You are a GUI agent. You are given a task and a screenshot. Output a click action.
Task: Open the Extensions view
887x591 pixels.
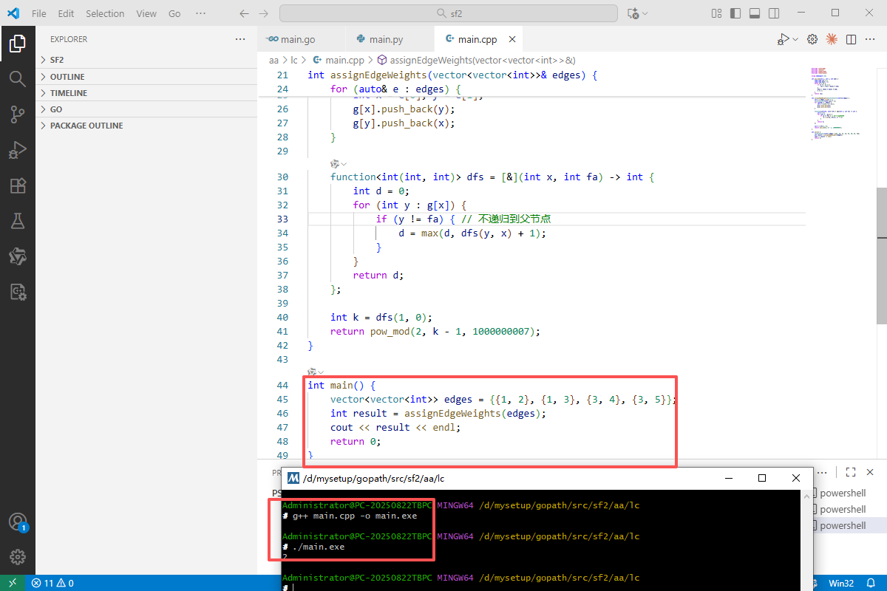(x=18, y=185)
